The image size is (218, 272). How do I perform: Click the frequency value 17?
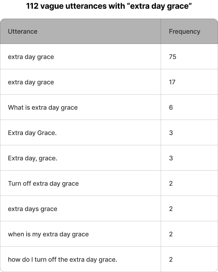172,82
